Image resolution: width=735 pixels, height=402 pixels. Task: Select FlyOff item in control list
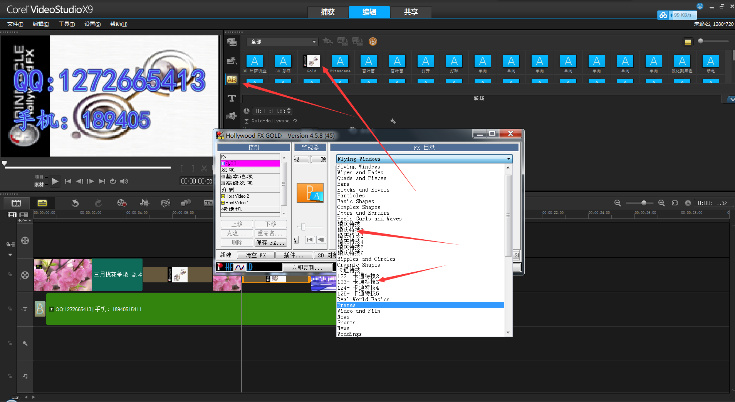click(250, 163)
